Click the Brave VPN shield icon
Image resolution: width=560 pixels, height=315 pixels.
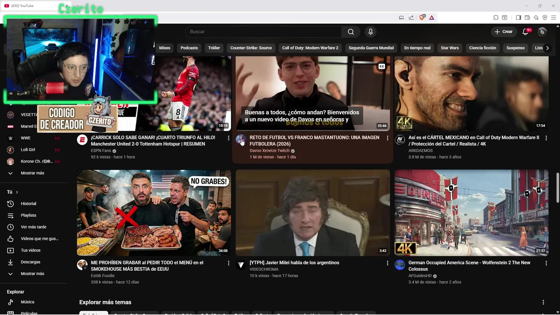(545, 17)
